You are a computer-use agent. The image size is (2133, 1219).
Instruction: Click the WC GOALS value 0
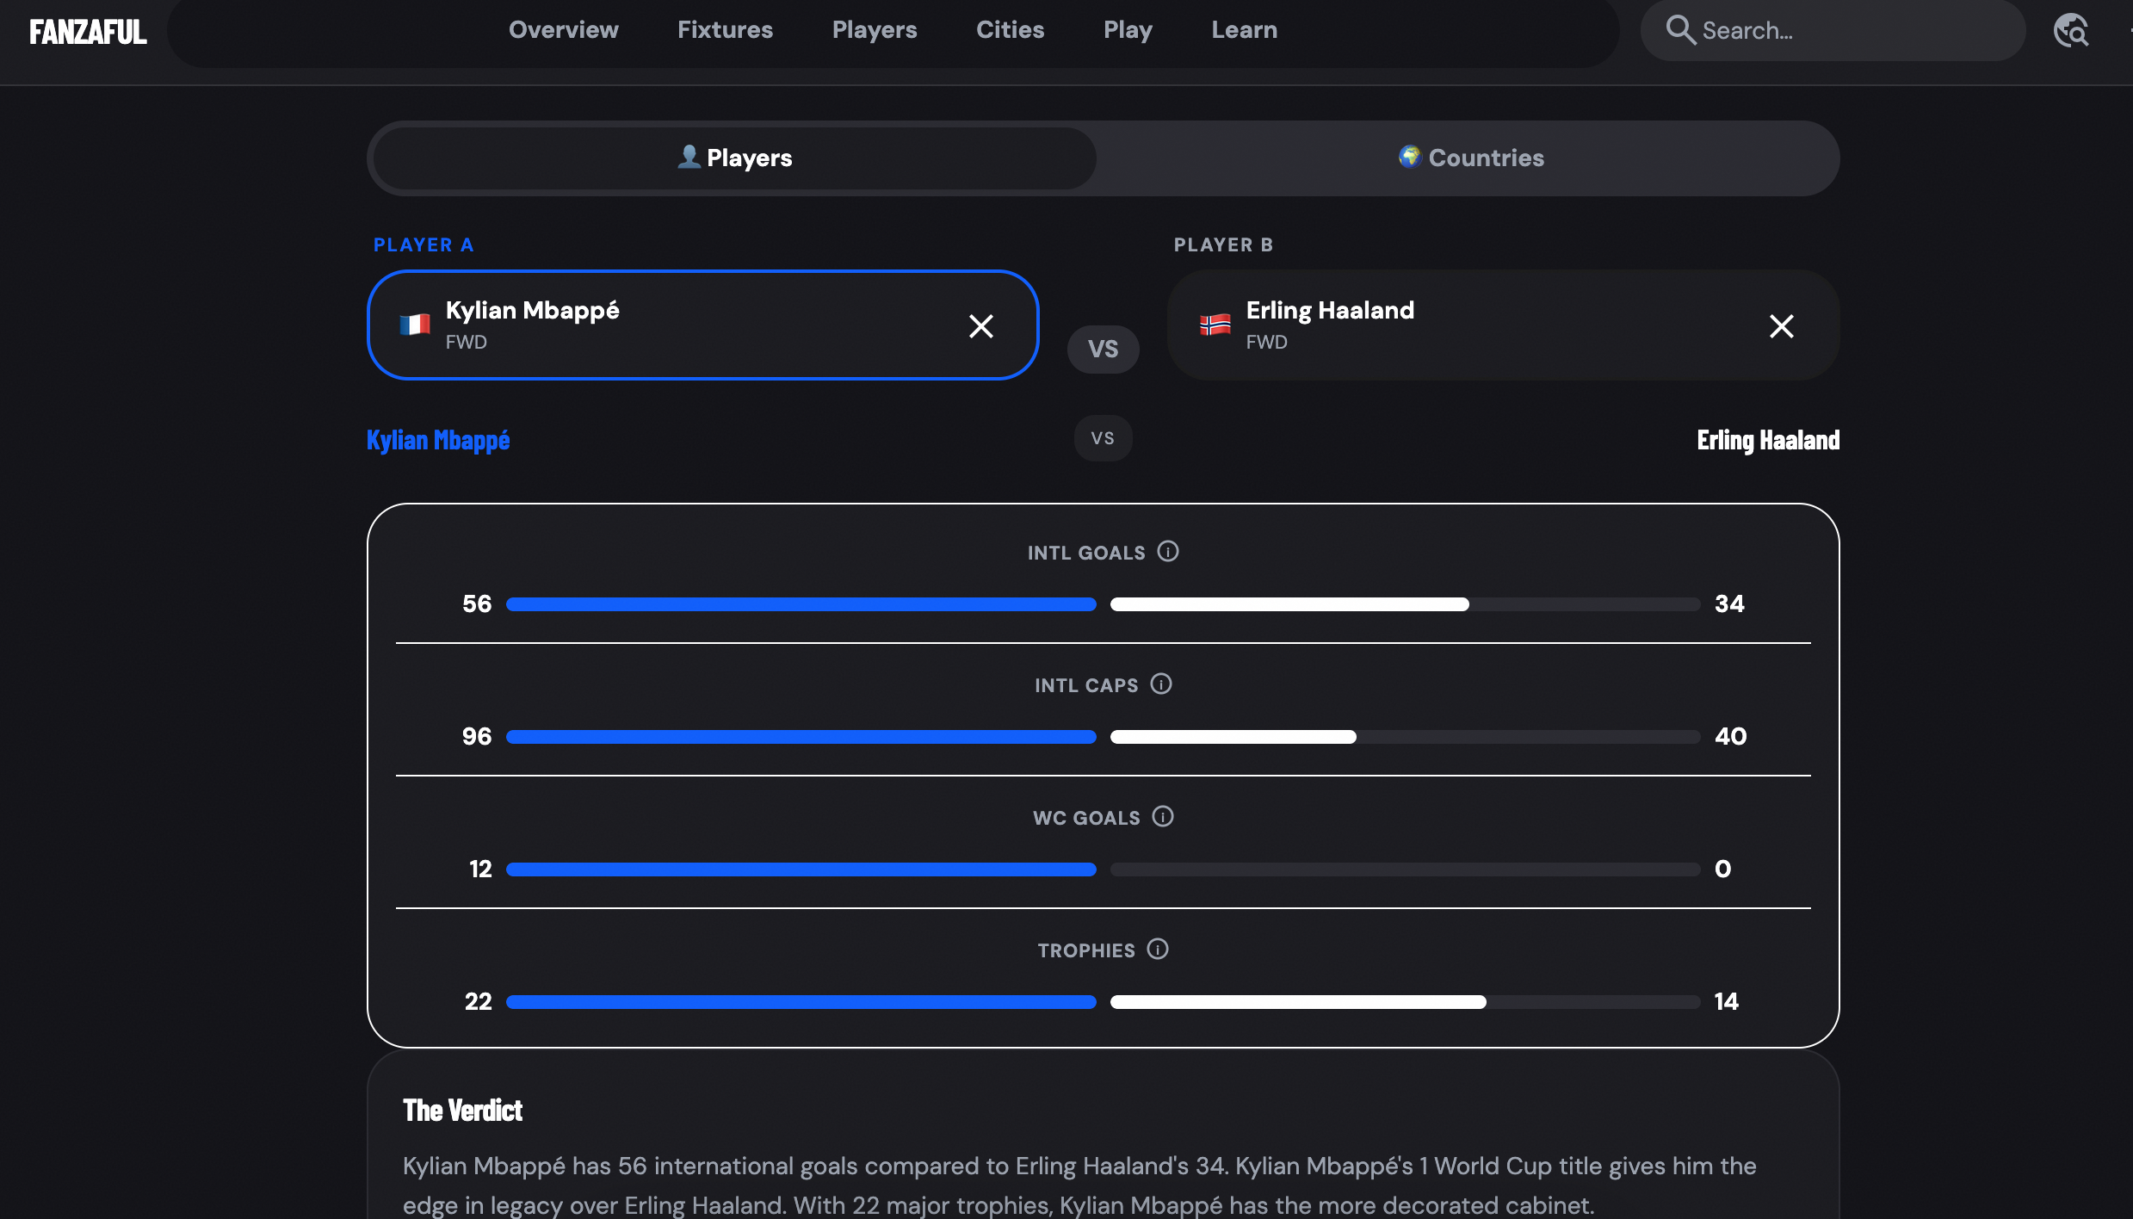(1722, 869)
